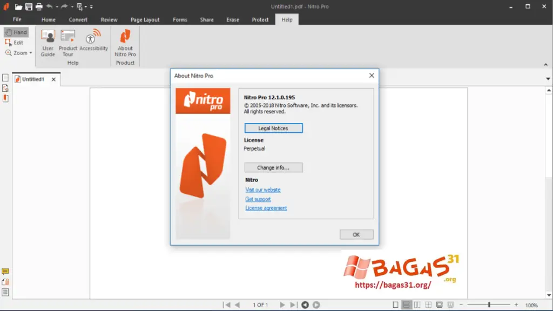553x311 pixels.
Task: Launch the Product Tour
Action: tap(68, 43)
